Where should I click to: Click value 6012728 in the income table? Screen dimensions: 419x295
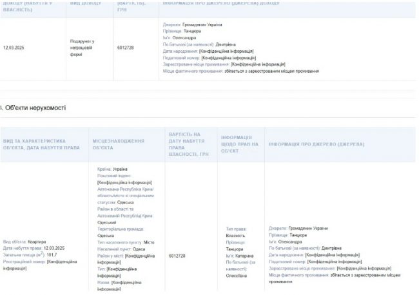126,48
